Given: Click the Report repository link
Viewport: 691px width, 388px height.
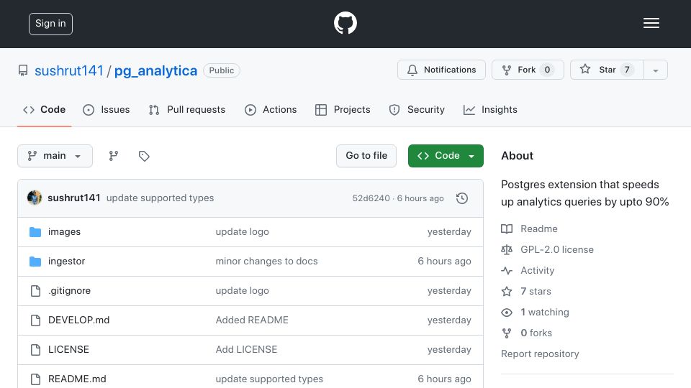Looking at the screenshot, I should click(x=540, y=354).
